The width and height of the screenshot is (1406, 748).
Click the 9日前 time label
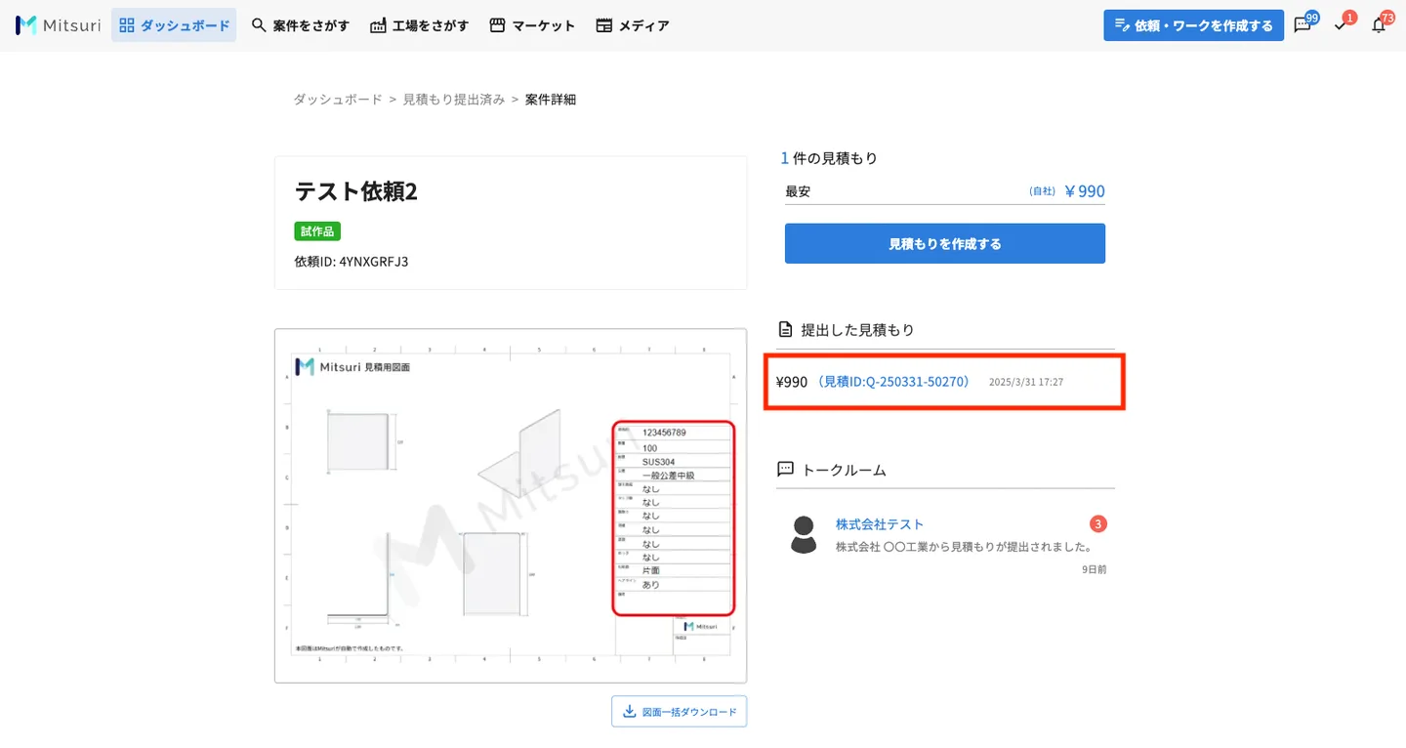tap(1095, 569)
